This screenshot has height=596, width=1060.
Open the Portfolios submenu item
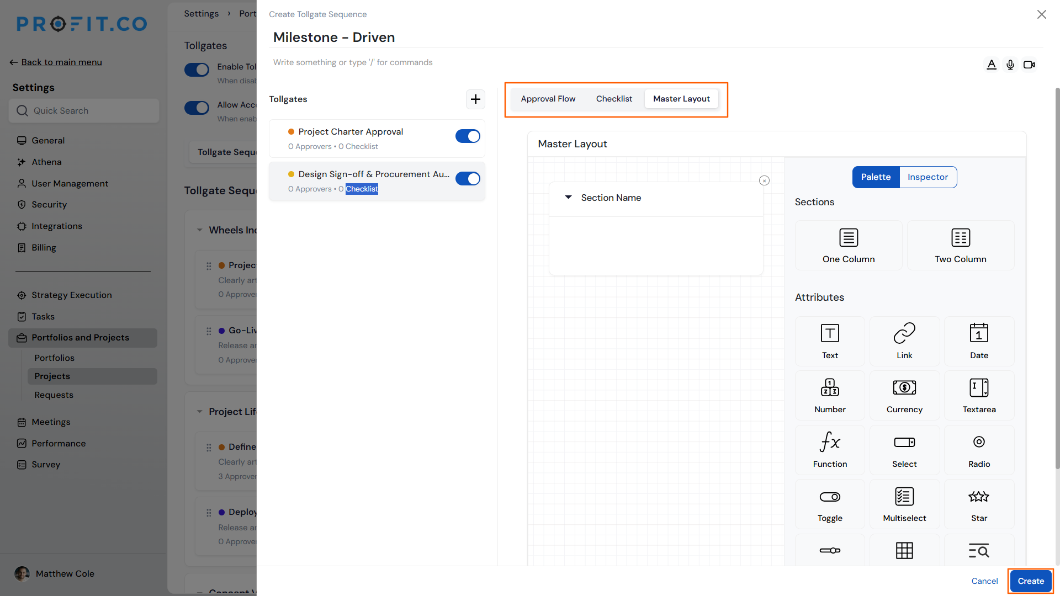click(x=54, y=358)
